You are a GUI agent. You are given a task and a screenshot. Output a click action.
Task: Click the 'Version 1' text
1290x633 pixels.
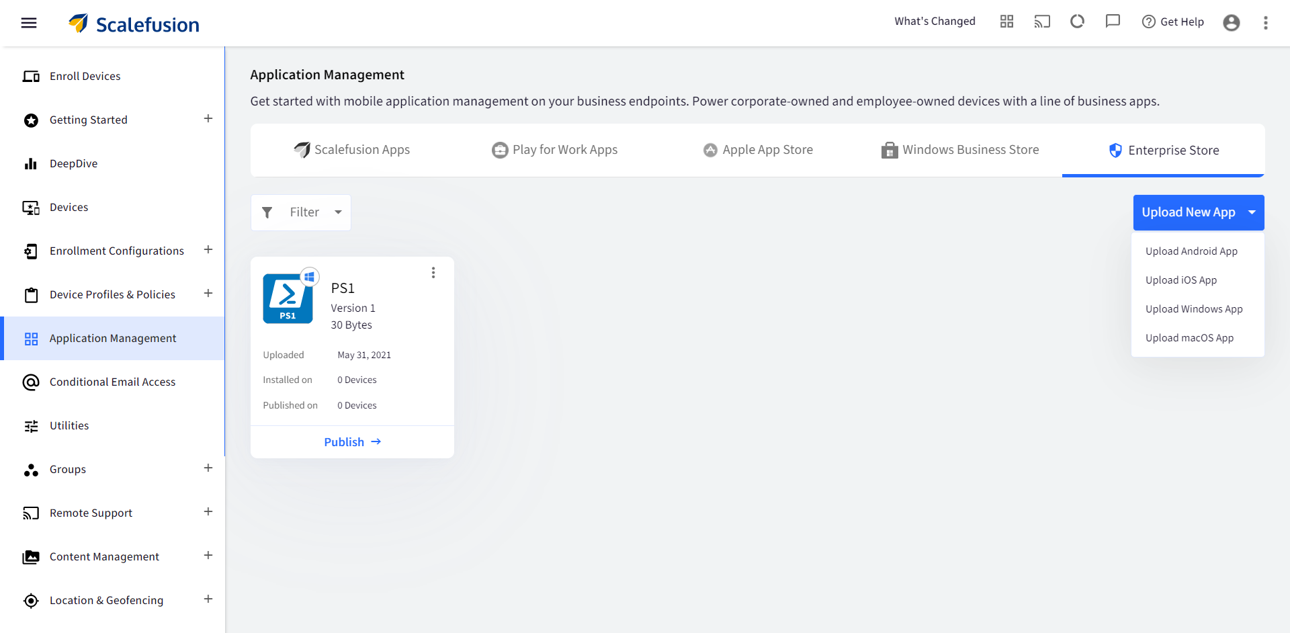353,308
